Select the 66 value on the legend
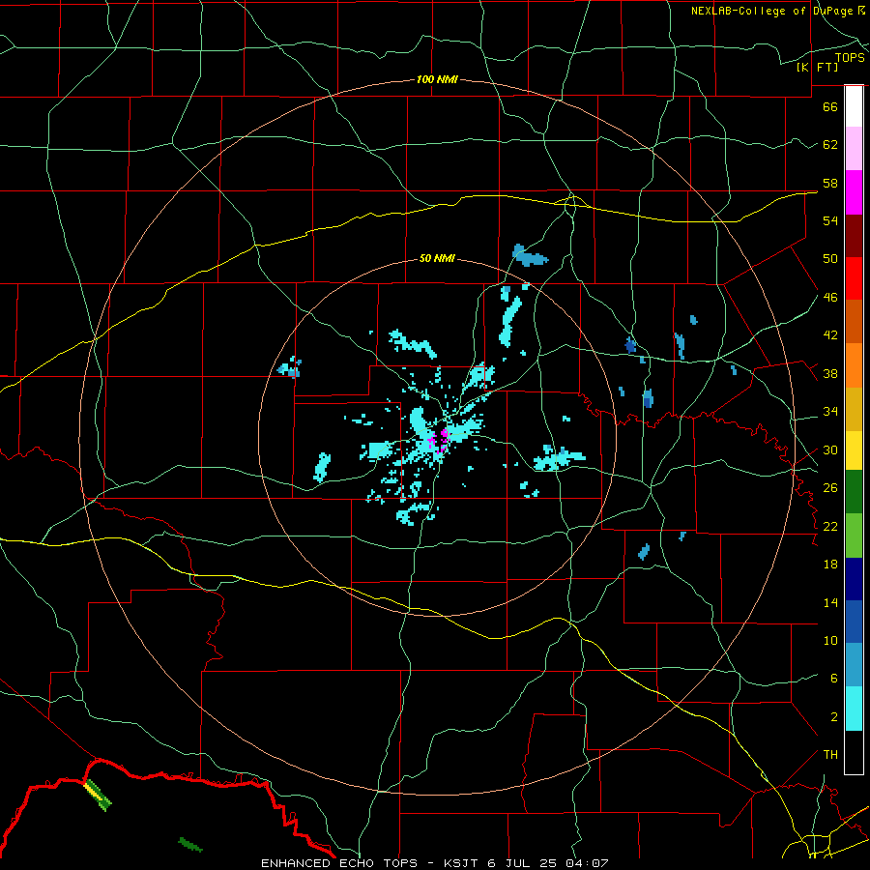Viewport: 870px width, 870px height. coord(830,106)
